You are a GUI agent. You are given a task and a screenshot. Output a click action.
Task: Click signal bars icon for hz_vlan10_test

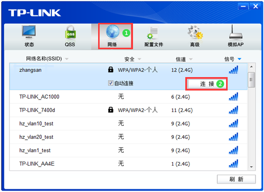(233, 123)
